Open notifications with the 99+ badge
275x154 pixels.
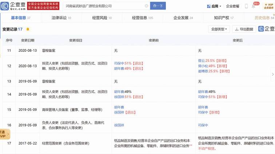pyautogui.click(x=255, y=5)
